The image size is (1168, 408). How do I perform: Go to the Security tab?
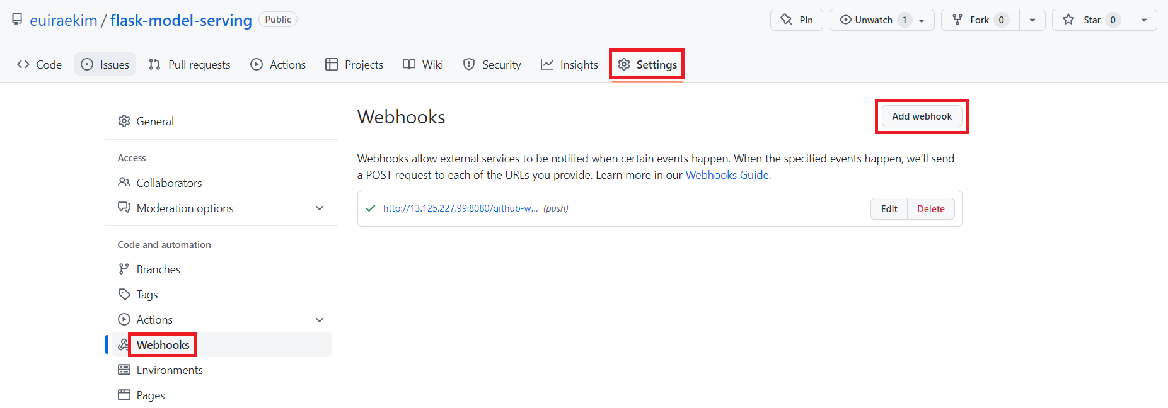point(492,64)
